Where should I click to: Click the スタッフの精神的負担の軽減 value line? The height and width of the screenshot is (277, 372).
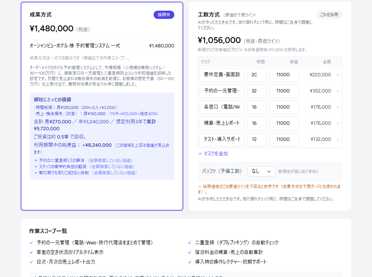(x=84, y=167)
